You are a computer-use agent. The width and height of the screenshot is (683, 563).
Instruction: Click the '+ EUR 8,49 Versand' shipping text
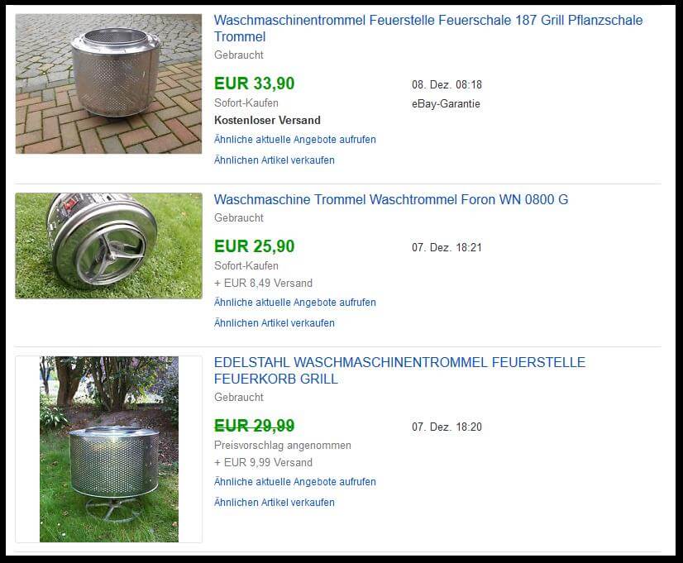click(263, 283)
